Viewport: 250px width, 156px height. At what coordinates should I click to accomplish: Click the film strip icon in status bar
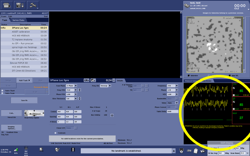pyautogui.click(x=73, y=149)
